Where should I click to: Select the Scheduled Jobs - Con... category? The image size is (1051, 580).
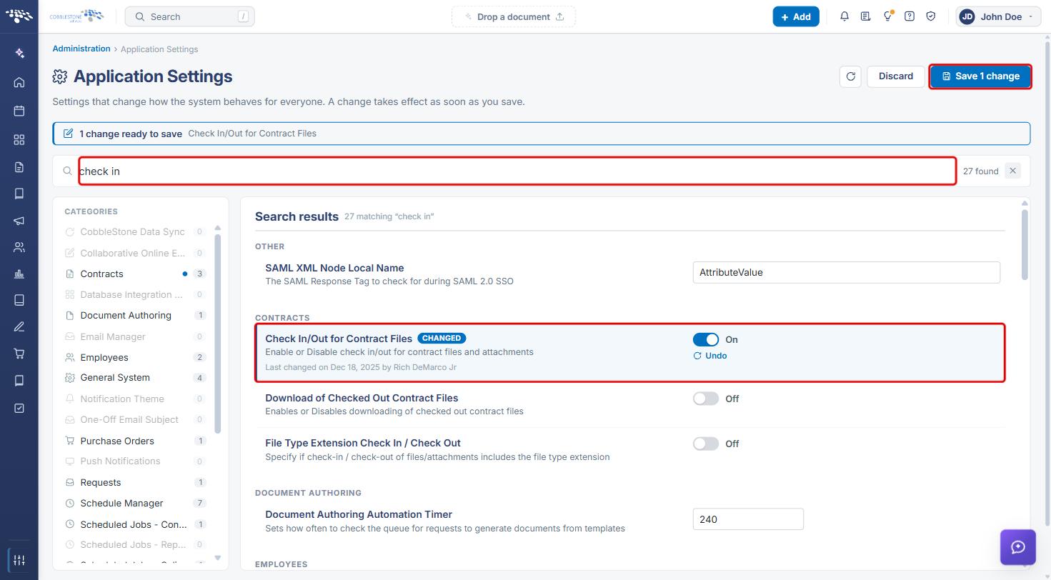point(135,524)
